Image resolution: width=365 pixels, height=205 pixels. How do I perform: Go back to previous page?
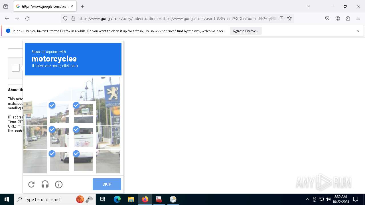pos(7,19)
